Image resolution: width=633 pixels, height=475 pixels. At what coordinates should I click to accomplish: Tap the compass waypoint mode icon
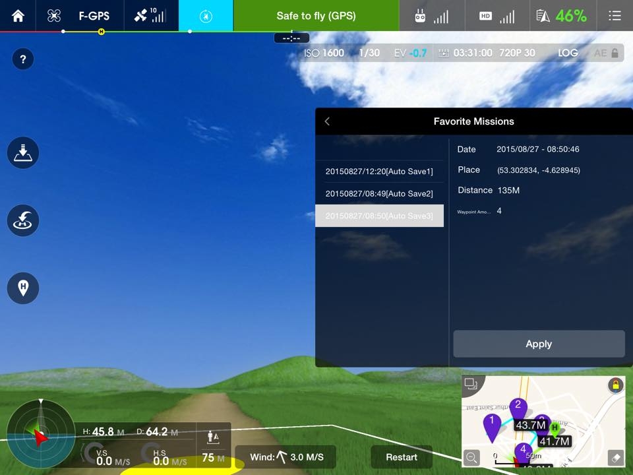pos(206,16)
